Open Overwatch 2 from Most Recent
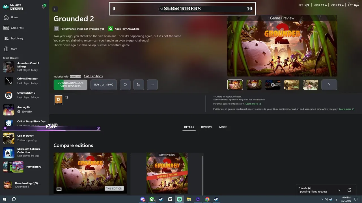Screen dimensions: 362x203 pos(24,95)
